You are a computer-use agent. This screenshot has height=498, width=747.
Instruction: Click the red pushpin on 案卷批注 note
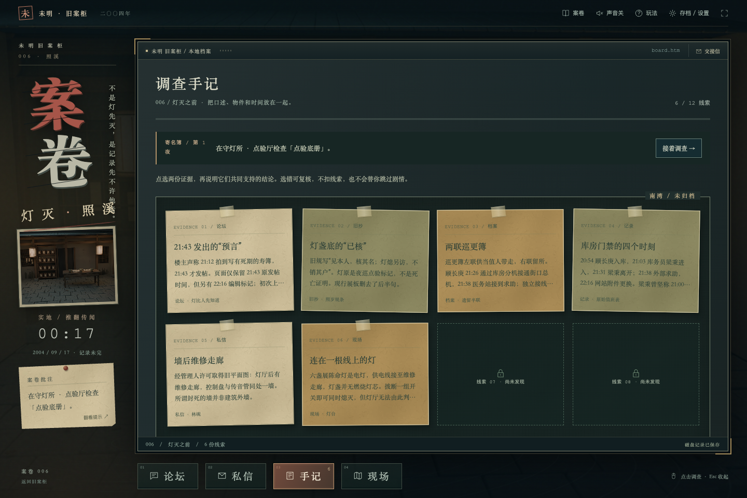66,368
